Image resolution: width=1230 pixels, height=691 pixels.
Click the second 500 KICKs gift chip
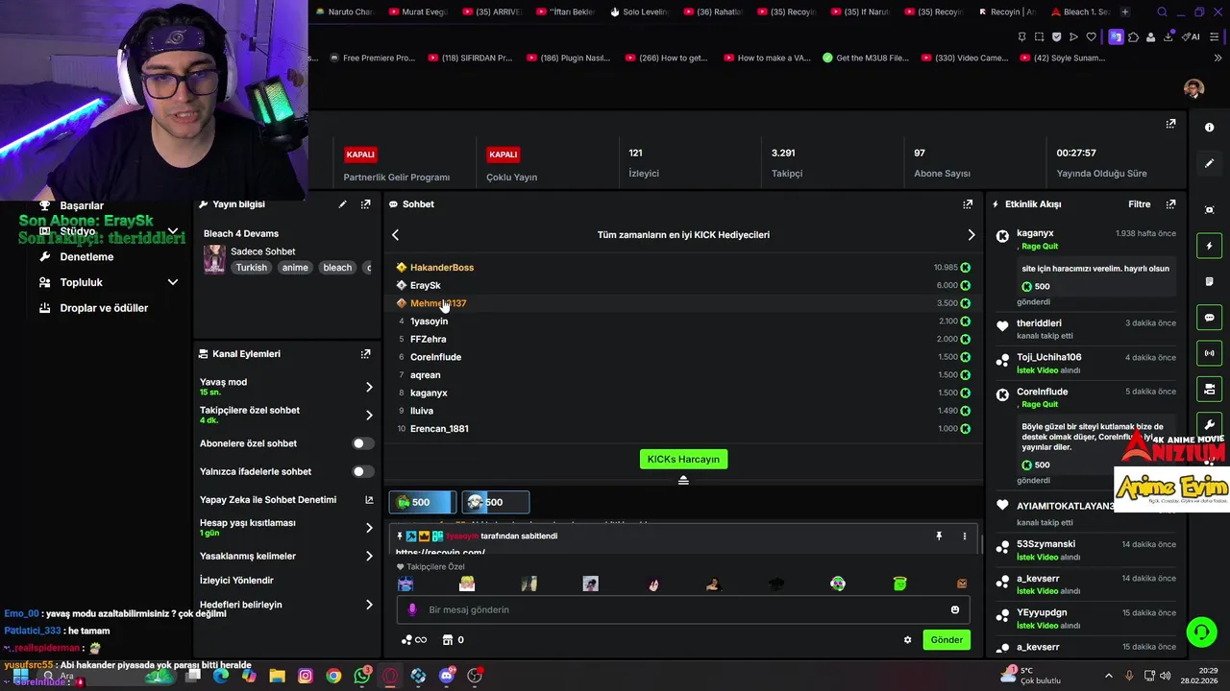pos(496,502)
